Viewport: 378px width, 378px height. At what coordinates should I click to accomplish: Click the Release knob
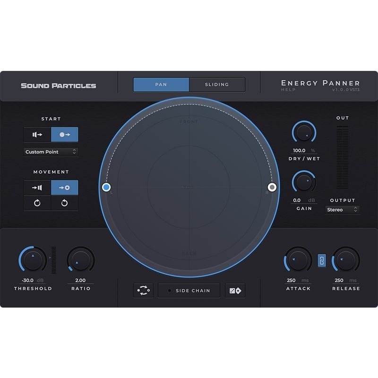click(346, 260)
